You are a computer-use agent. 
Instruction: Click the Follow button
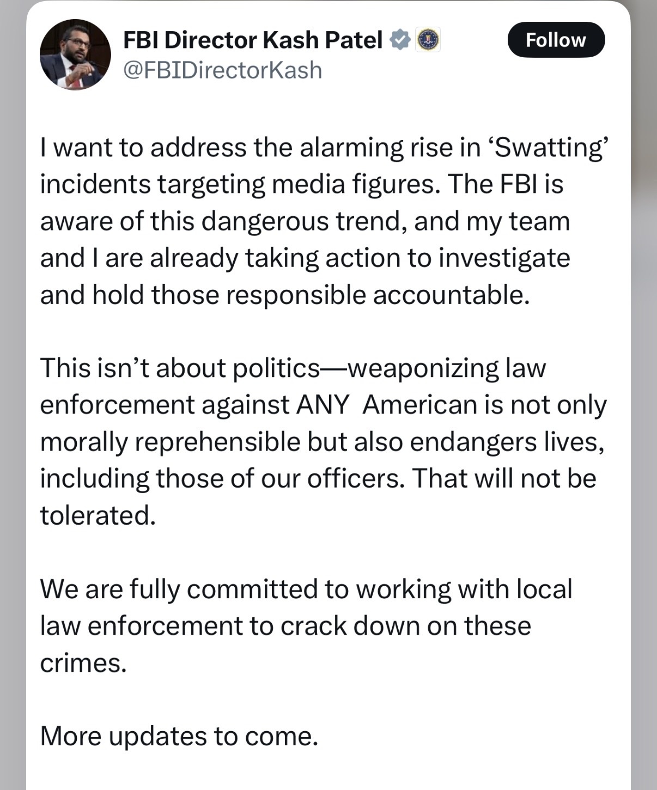(x=556, y=40)
